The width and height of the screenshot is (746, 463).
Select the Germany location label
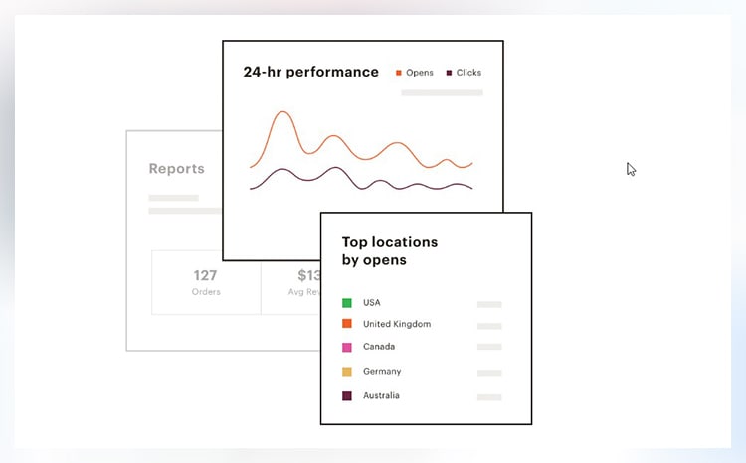(382, 372)
